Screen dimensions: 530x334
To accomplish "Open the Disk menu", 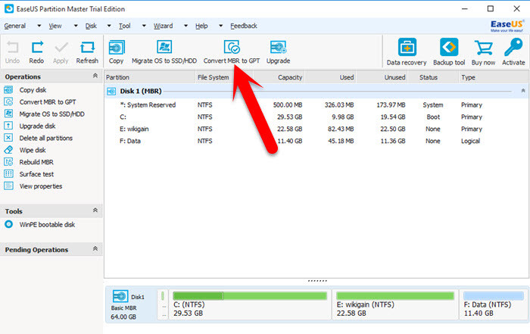I will tap(90, 26).
